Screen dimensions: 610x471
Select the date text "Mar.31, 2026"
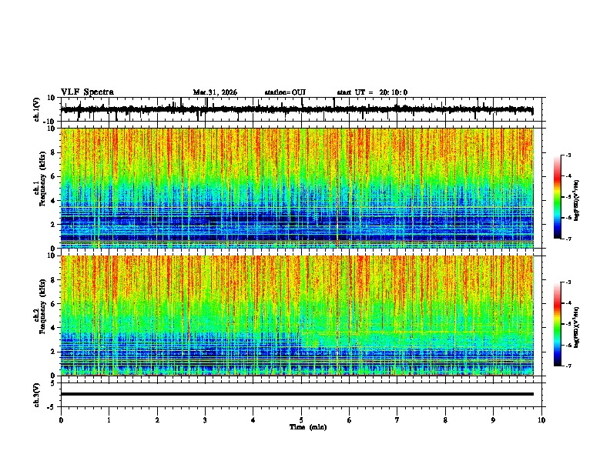215,92
